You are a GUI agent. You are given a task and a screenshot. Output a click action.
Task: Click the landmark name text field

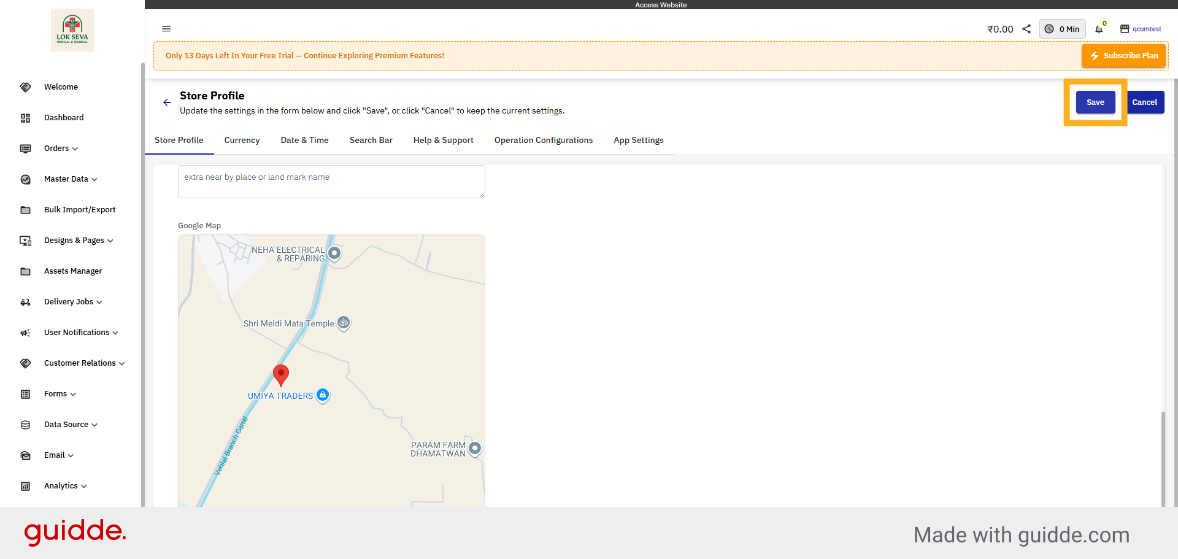(x=331, y=182)
